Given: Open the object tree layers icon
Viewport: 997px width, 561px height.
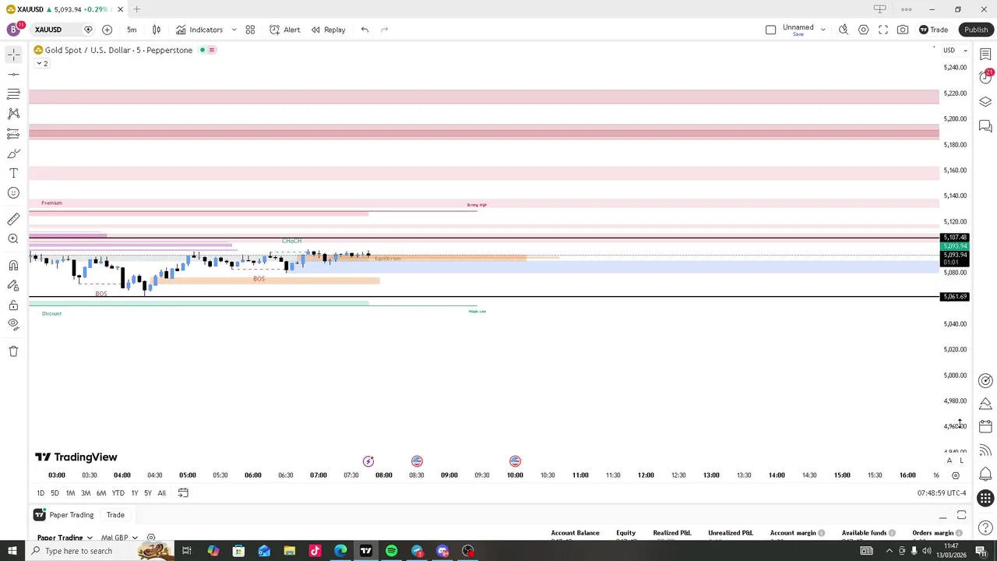Looking at the screenshot, I should 985,102.
